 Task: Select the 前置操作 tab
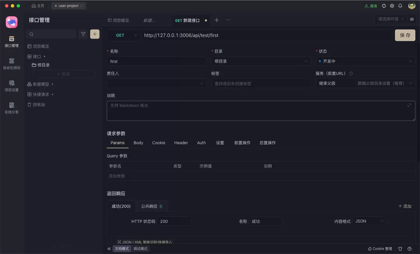pos(242,143)
